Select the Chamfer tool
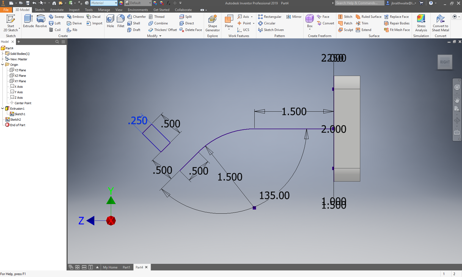The height and width of the screenshot is (277, 462). click(x=136, y=17)
